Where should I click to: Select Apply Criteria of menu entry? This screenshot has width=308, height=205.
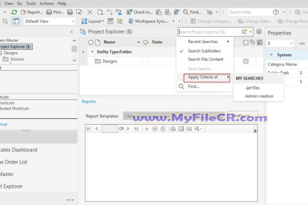click(204, 77)
